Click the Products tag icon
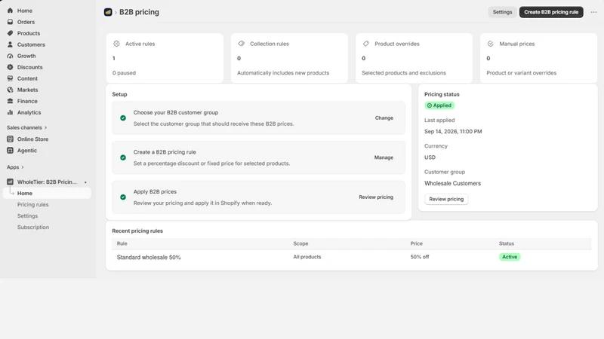Screen dimensions: 604x339 point(10,33)
